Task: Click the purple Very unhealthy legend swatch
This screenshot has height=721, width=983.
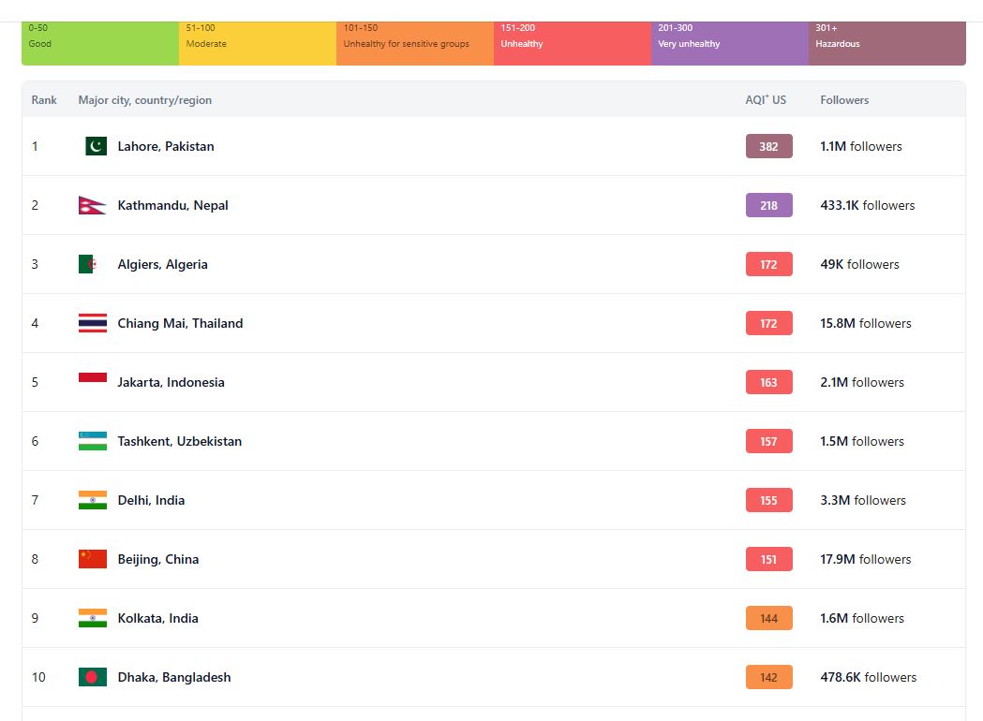Action: tap(729, 43)
